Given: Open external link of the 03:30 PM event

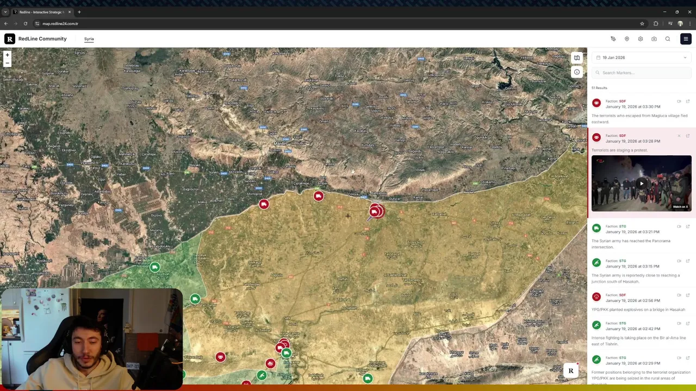Looking at the screenshot, I should click(x=688, y=102).
